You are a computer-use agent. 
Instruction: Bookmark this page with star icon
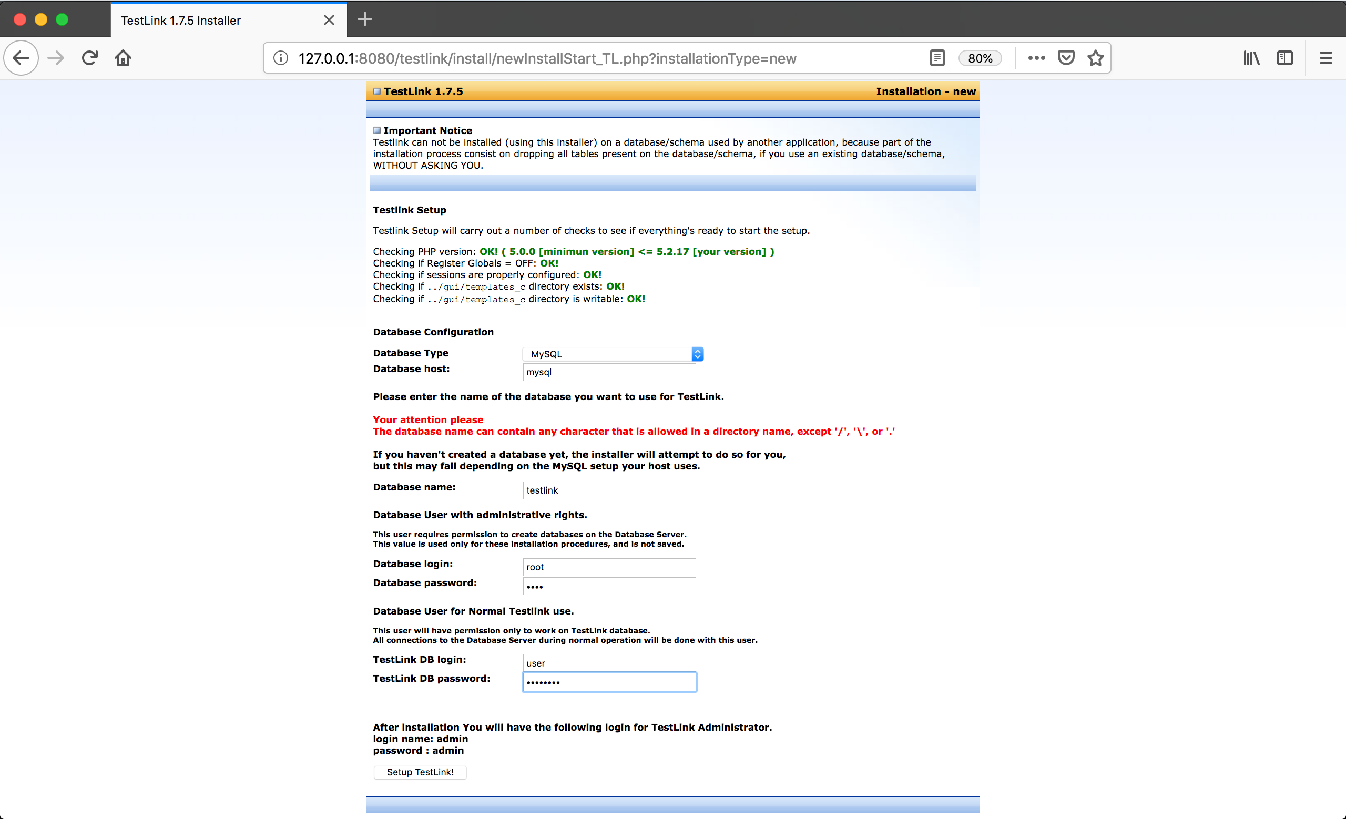[x=1095, y=58]
